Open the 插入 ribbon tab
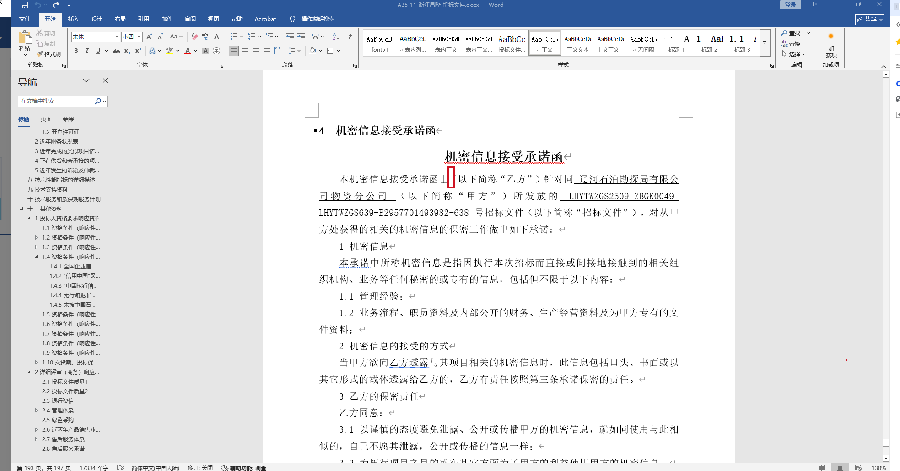This screenshot has height=471, width=900. 73,19
